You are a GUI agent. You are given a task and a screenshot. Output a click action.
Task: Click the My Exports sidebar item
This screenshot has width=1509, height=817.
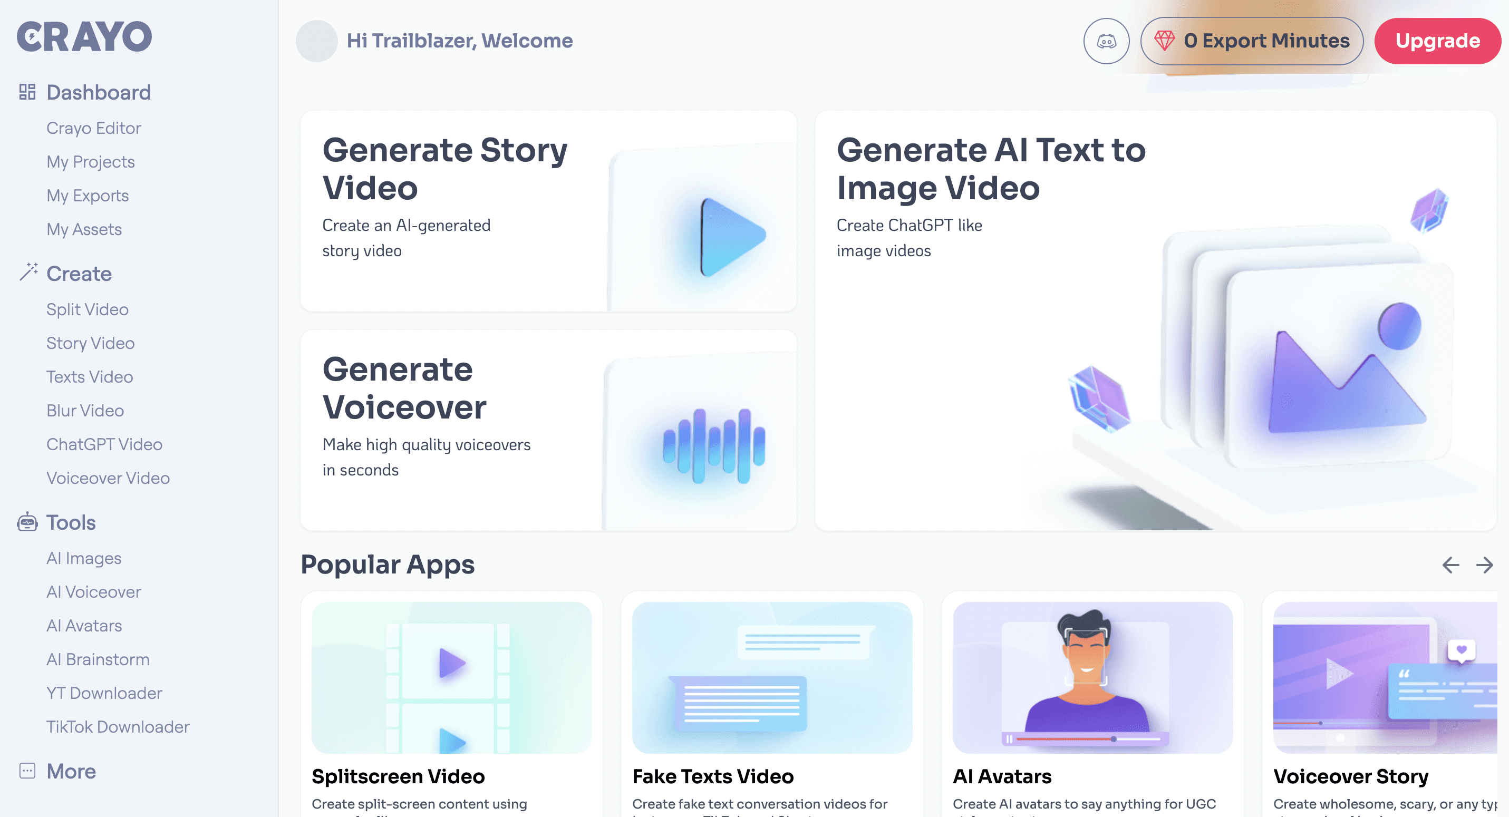(x=88, y=195)
